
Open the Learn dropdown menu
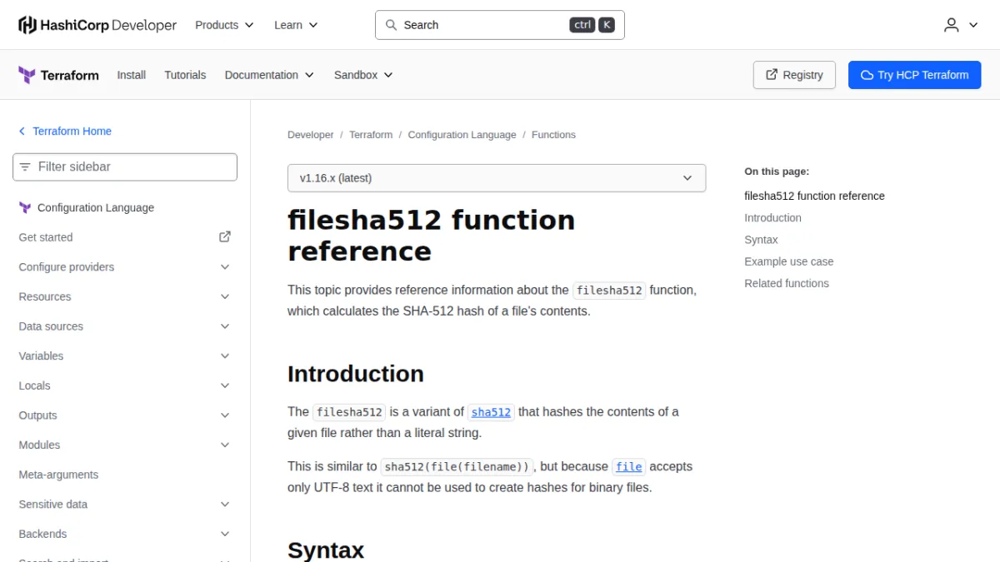[x=296, y=25]
